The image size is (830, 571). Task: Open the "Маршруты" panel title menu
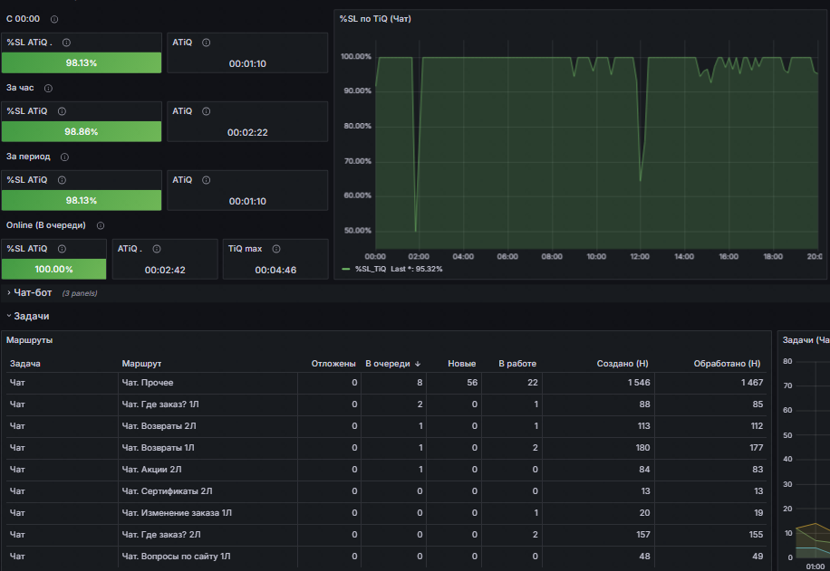coord(30,340)
